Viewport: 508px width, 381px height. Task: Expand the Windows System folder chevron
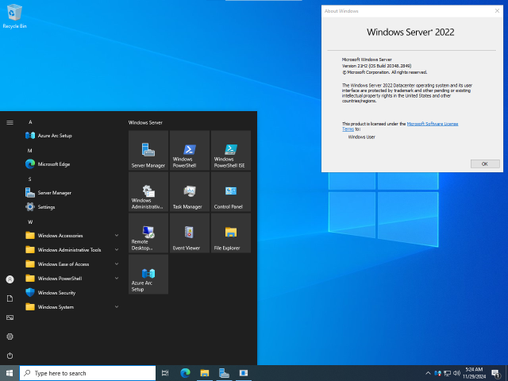click(117, 307)
